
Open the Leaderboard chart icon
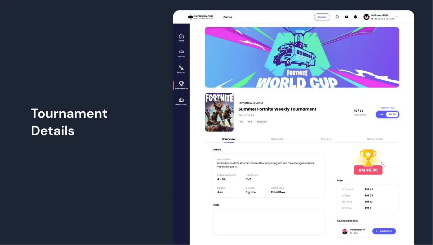click(x=181, y=99)
